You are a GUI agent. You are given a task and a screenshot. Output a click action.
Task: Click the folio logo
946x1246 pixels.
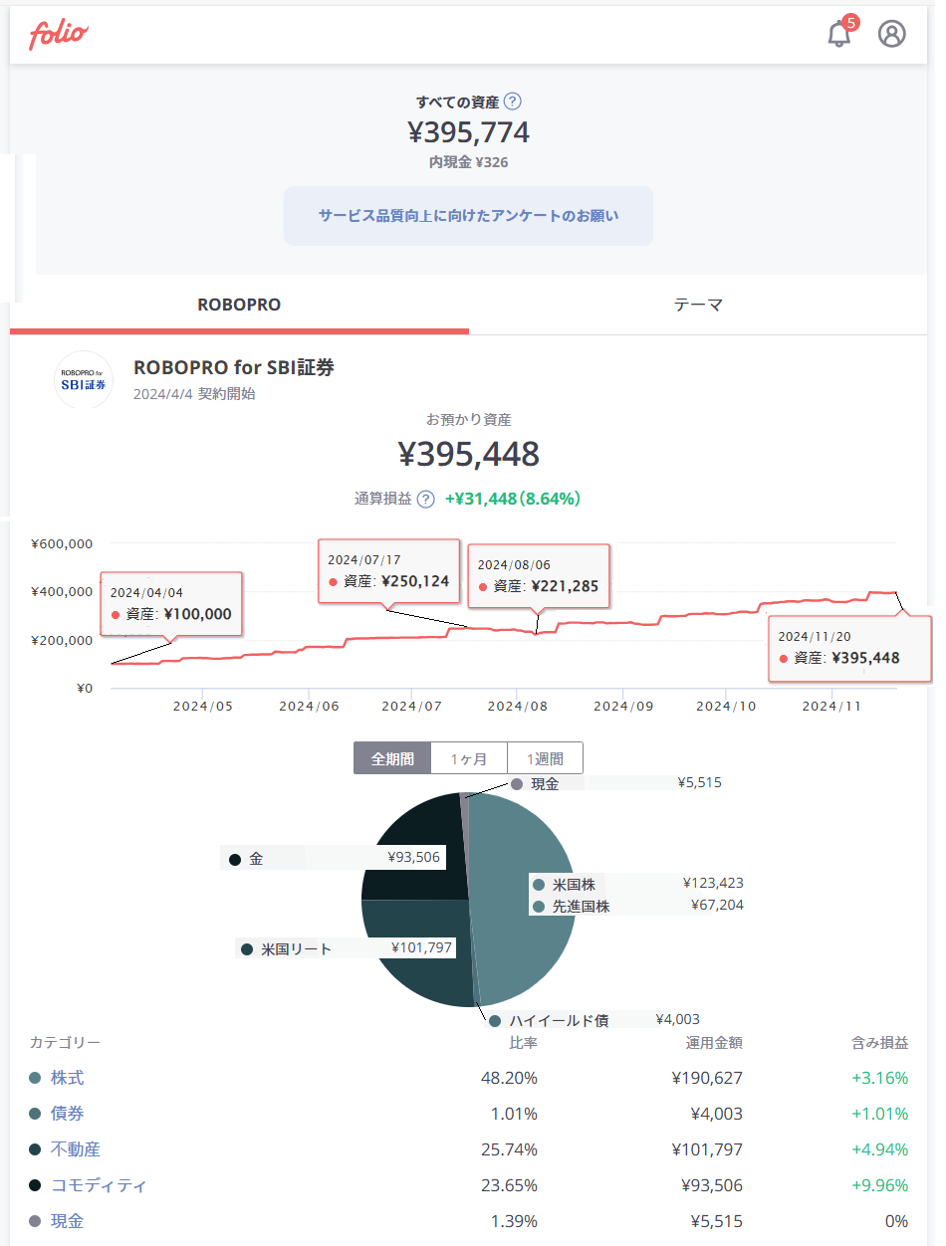[x=58, y=35]
